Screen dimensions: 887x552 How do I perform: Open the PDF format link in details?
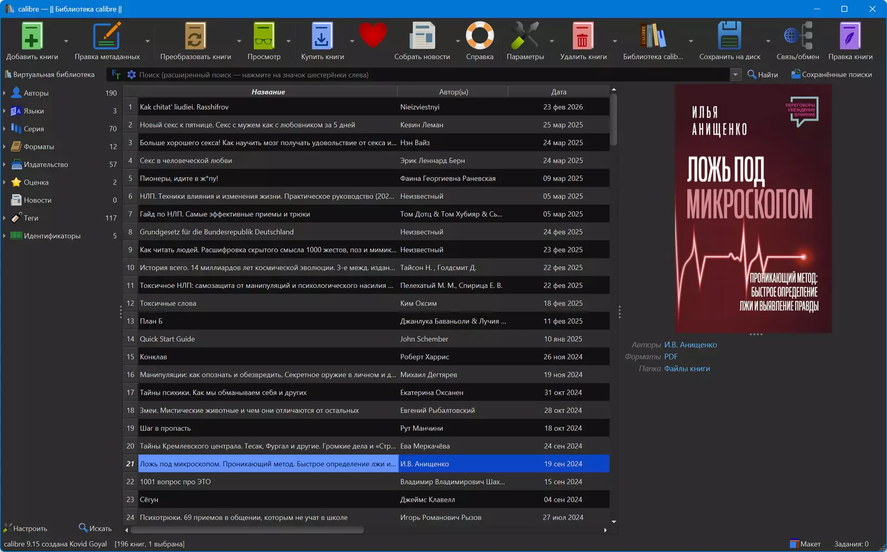click(671, 357)
